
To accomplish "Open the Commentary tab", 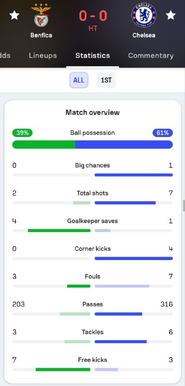I will [151, 55].
